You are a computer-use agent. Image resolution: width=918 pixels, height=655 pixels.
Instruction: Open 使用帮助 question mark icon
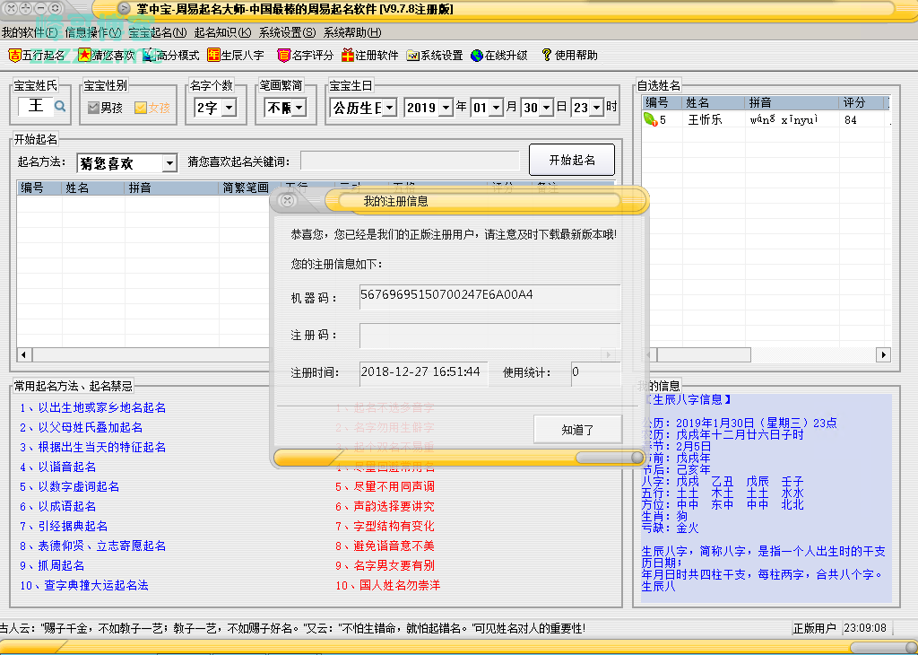[x=546, y=56]
